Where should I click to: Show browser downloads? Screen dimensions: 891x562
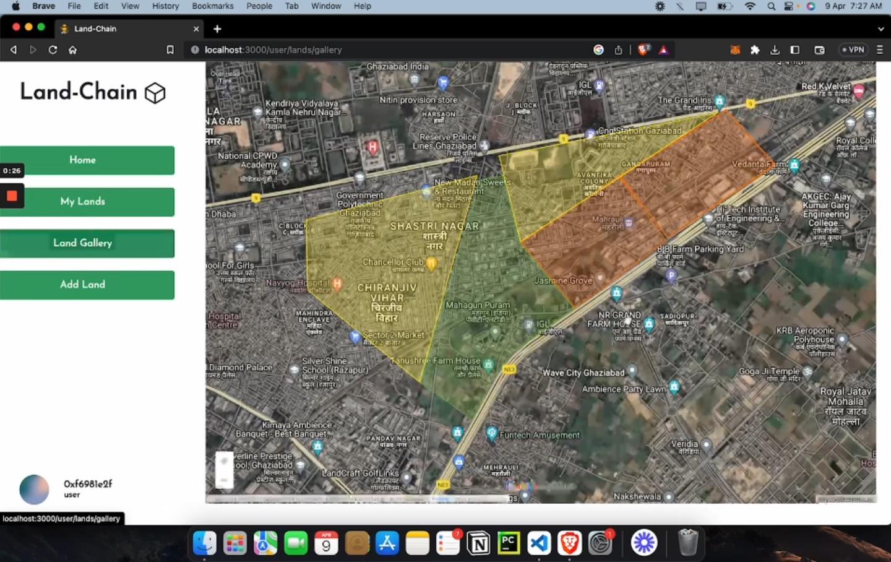(x=775, y=50)
